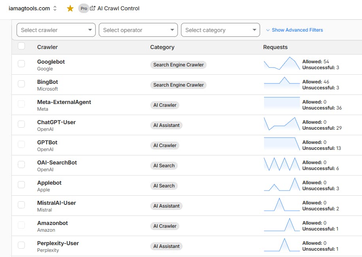Show Advanced Filters link
The height and width of the screenshot is (257, 362).
pos(297,30)
